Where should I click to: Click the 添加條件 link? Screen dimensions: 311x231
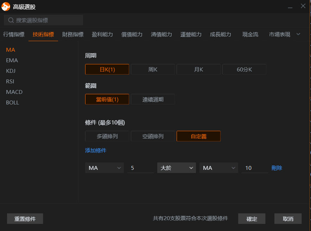(x=96, y=150)
